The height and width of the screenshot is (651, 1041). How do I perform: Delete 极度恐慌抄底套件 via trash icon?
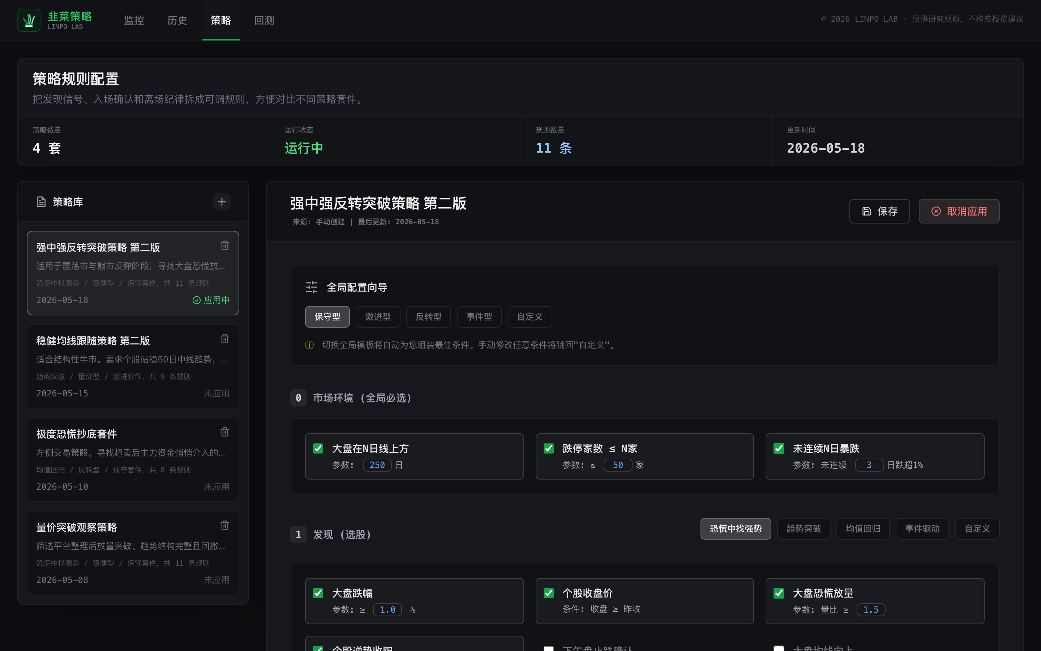224,432
